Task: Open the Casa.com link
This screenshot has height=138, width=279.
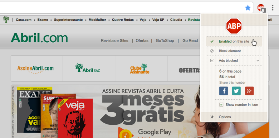Action: tap(24, 20)
